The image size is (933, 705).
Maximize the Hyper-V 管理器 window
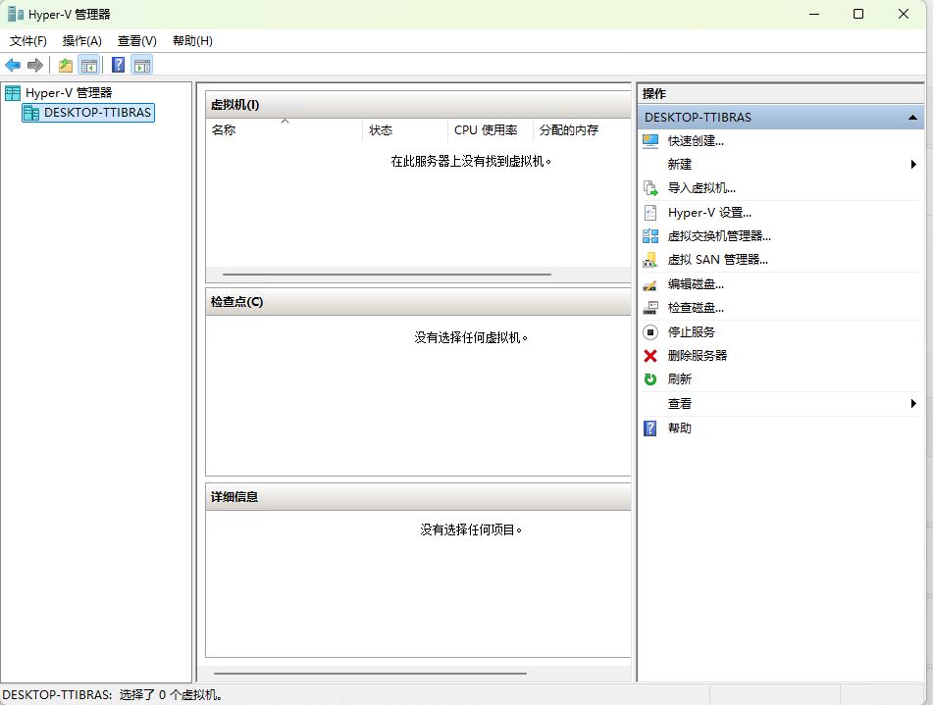[858, 14]
